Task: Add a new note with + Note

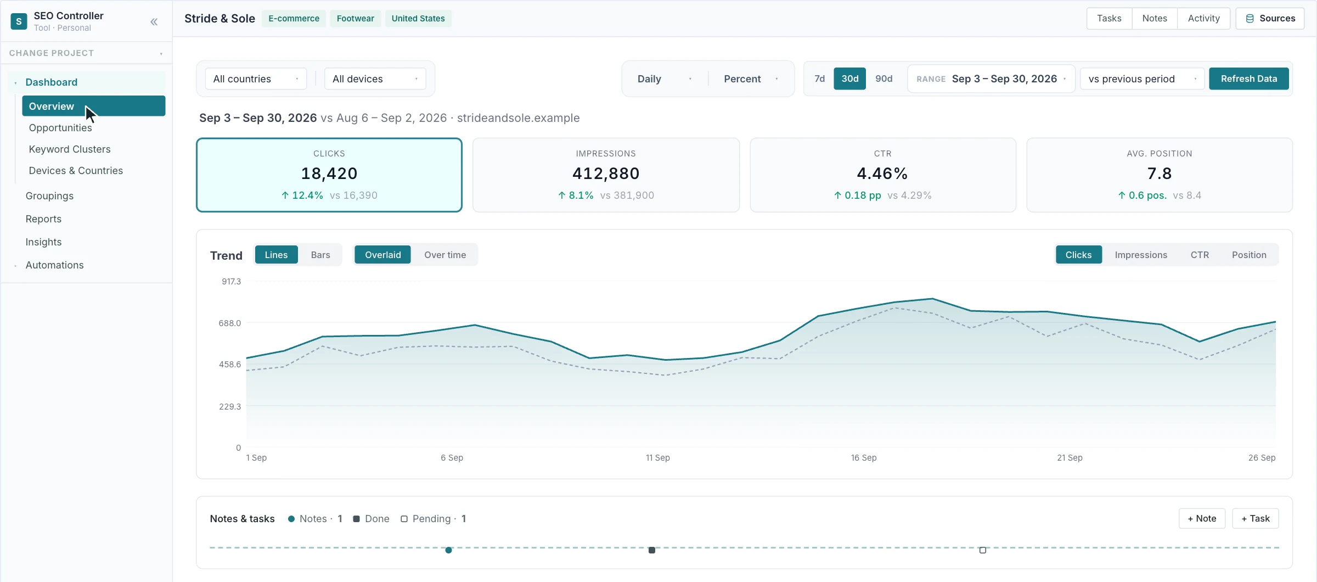Action: [x=1202, y=518]
